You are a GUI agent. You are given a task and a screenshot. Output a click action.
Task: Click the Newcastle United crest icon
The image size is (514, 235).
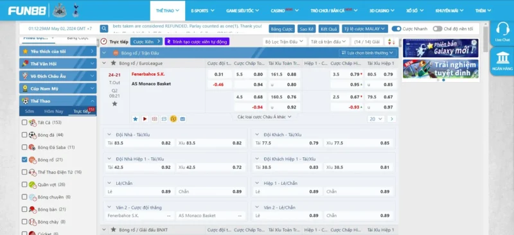(x=59, y=10)
